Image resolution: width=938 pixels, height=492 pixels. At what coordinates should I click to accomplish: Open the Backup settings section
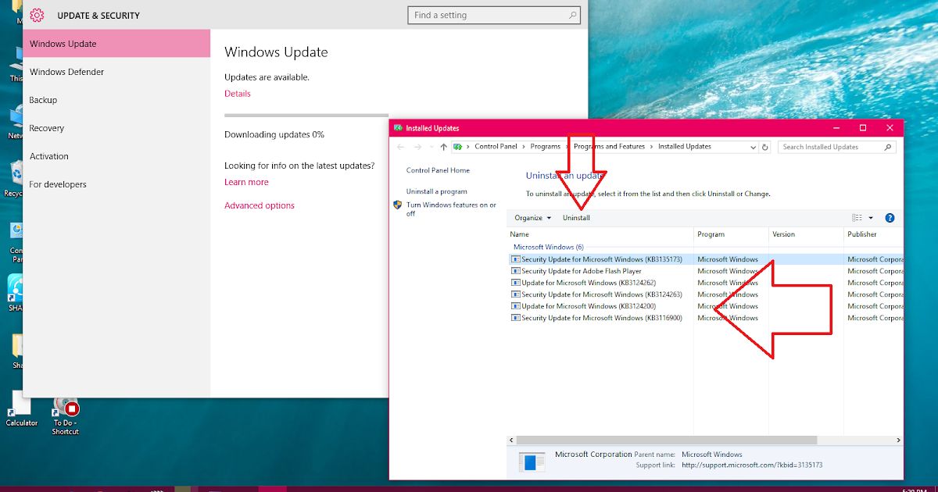(116, 100)
